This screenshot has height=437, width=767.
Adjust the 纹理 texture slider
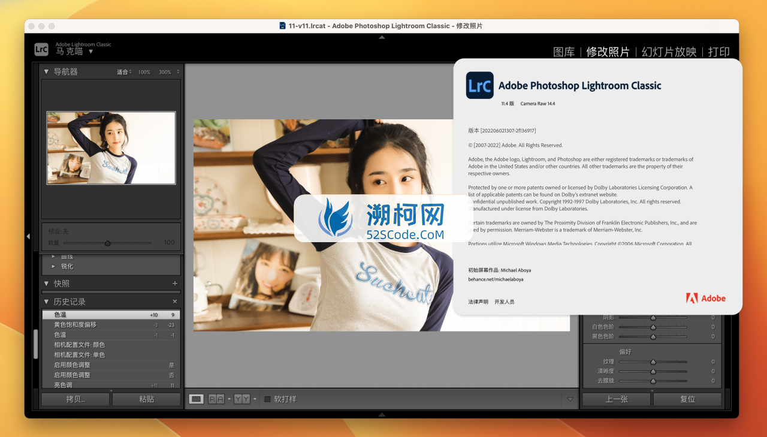pos(653,361)
